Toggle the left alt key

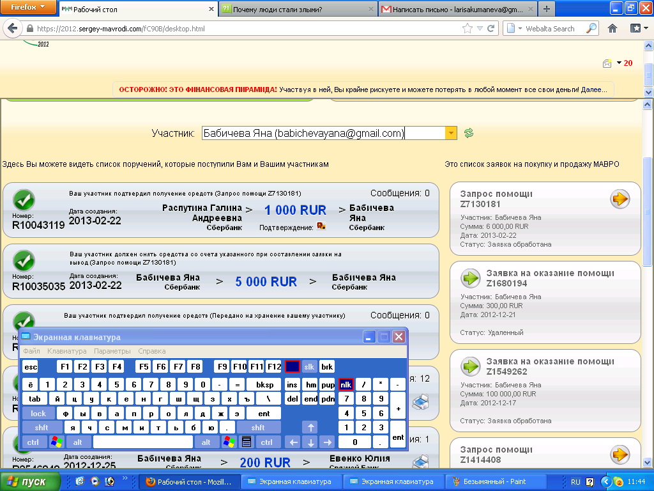77,442
